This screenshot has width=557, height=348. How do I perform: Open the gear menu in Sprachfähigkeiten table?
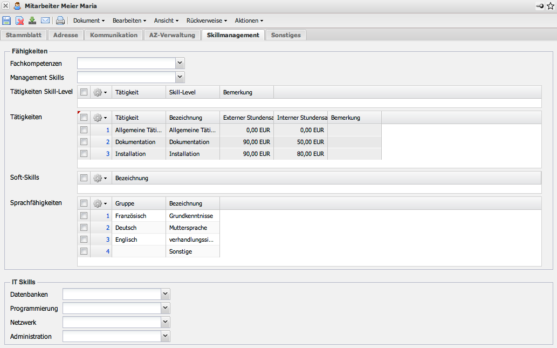100,203
